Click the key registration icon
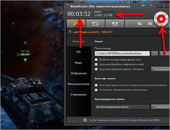Image resolution: width=170 pixels, height=130 pixels. coord(144,6)
